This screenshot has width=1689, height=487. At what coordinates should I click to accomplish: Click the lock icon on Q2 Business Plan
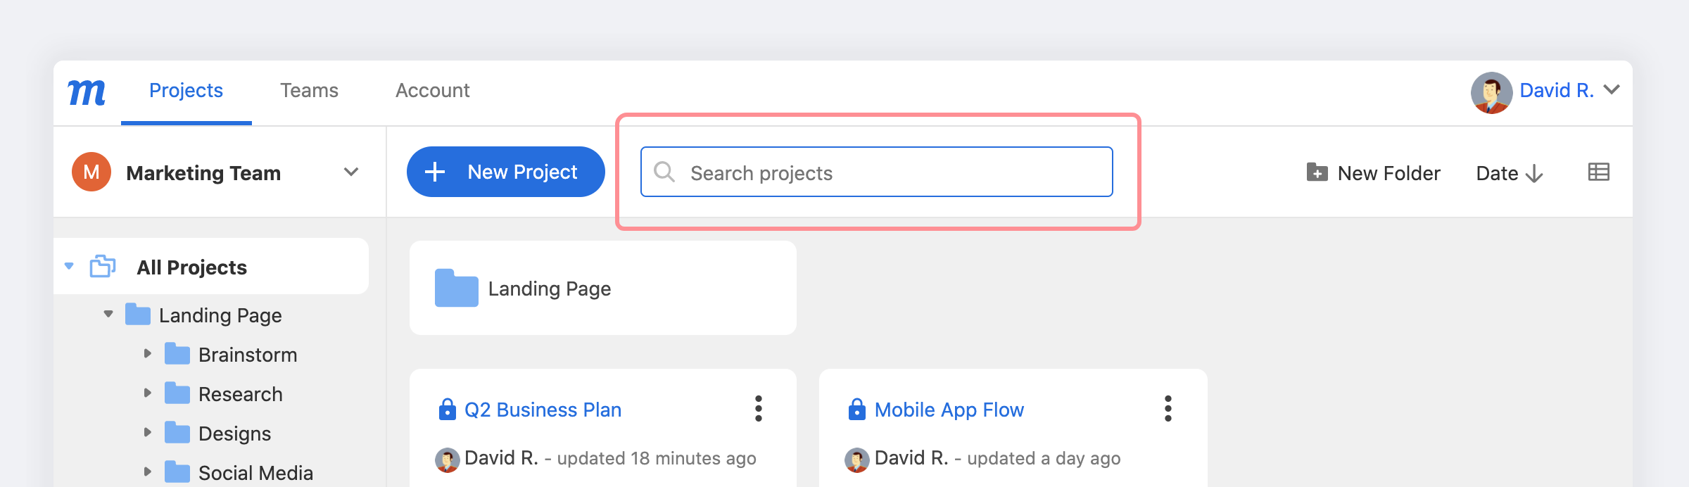click(447, 409)
